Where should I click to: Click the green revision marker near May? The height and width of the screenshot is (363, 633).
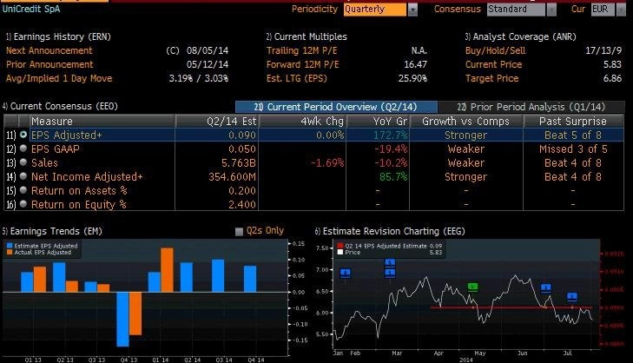pos(472,287)
